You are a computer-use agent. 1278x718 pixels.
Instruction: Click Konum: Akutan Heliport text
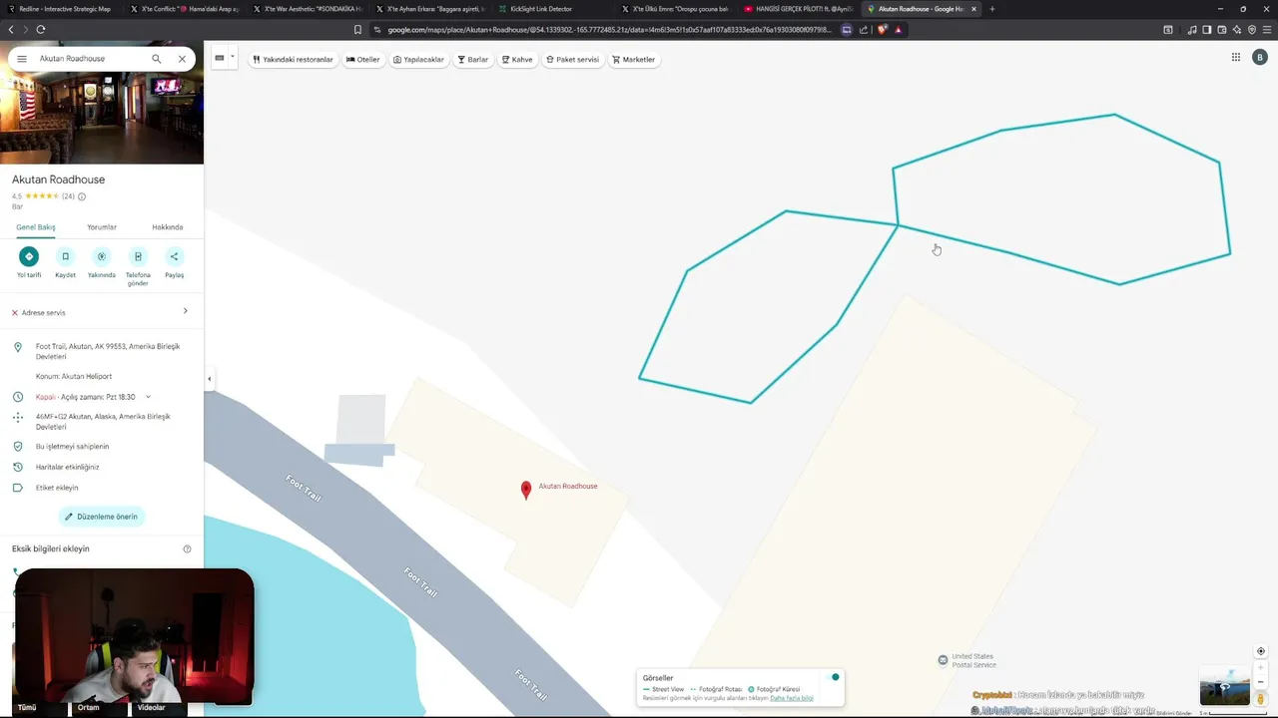tap(74, 376)
